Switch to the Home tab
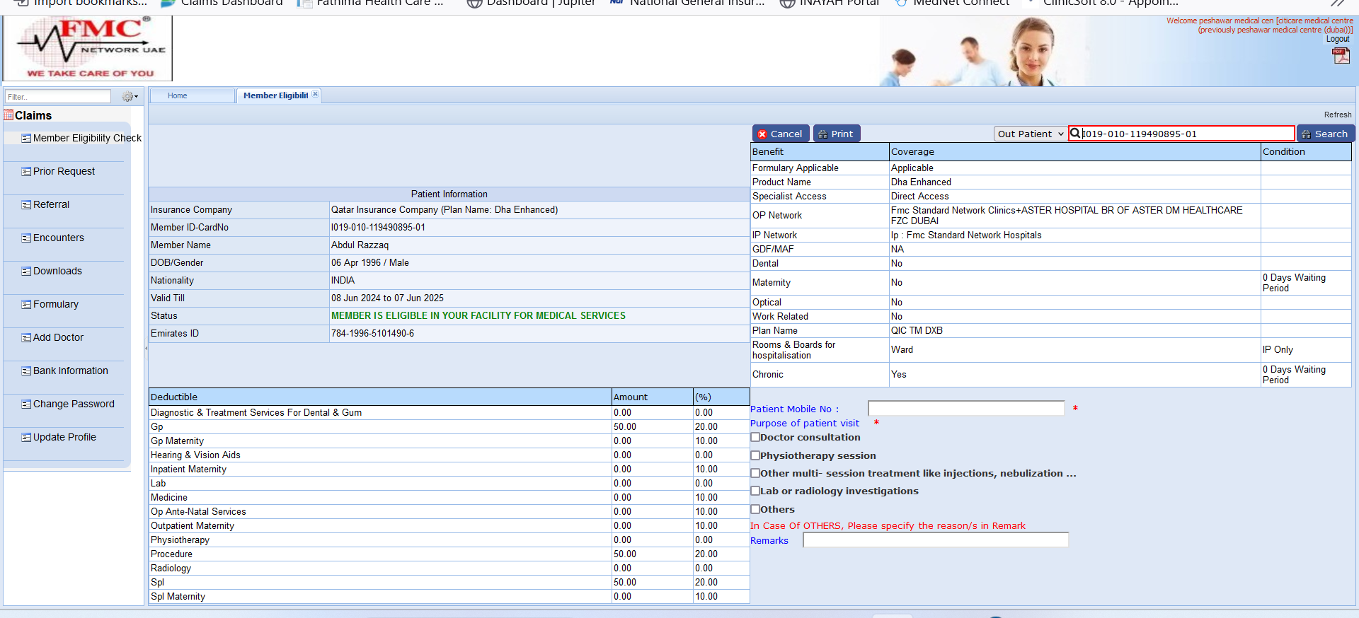Viewport: 1359px width, 618px height. pos(178,95)
